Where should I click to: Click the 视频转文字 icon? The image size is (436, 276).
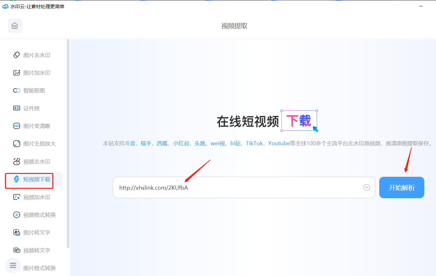pyautogui.click(x=17, y=250)
